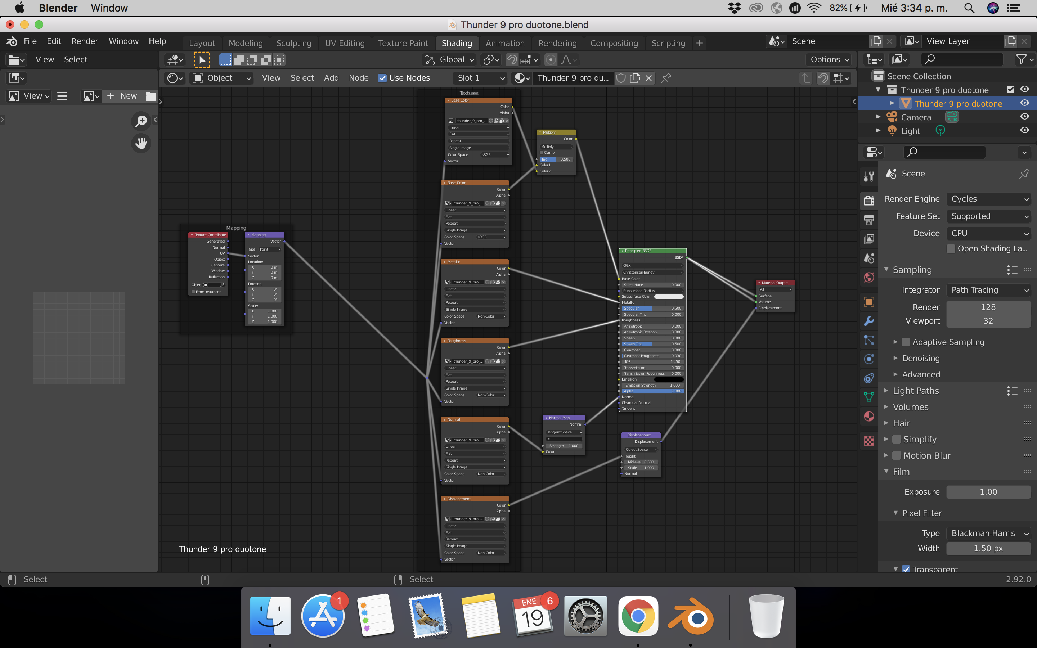Click the zoom magnifier icon in image editor
This screenshot has height=648, width=1037.
coord(141,121)
